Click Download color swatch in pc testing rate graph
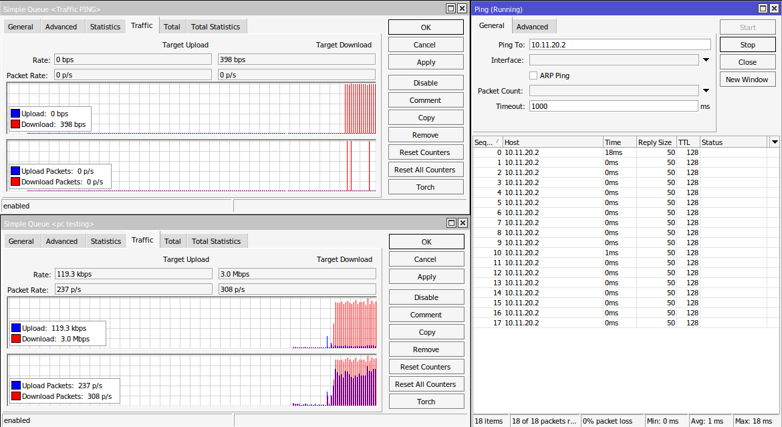Screen dimensions: 782x427 click(16, 339)
